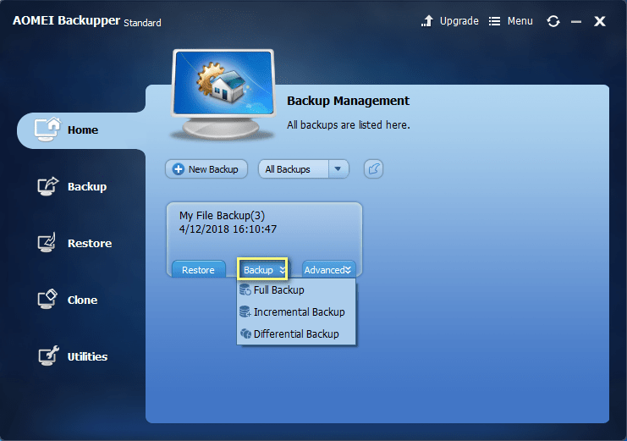Screen dimensions: 627x441
Task: Click the Utilities wrench monitor icon
Action: 48,356
